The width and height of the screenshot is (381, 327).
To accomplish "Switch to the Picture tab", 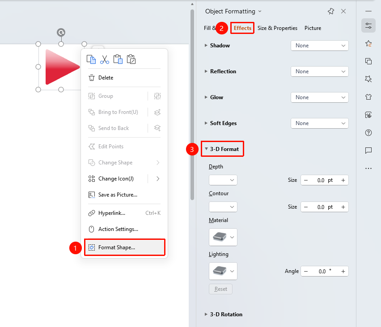I will [x=313, y=28].
